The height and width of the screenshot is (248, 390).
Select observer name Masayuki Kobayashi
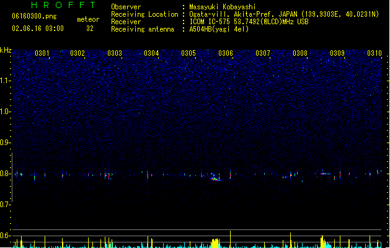coord(223,7)
